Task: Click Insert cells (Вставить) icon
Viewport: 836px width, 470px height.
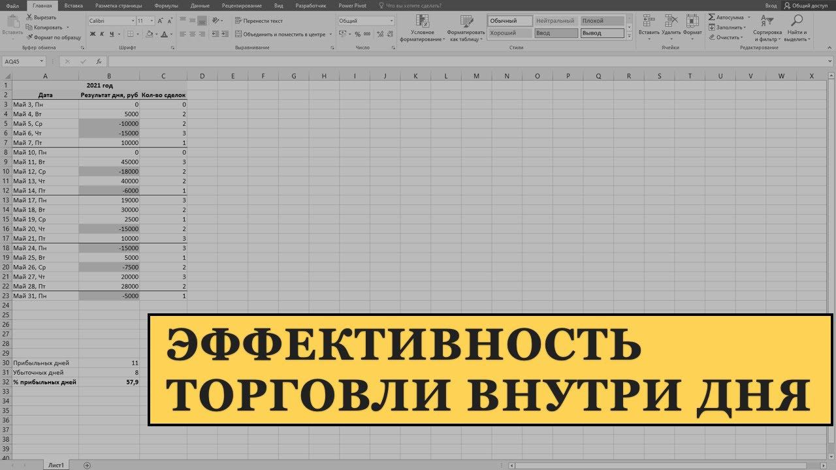Action: (649, 20)
